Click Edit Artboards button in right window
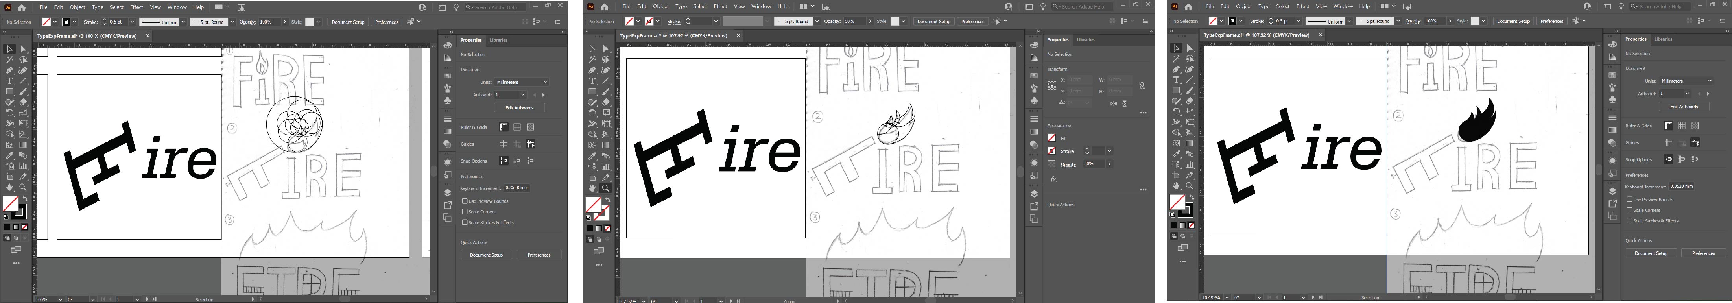The height and width of the screenshot is (303, 1732). [x=1684, y=106]
